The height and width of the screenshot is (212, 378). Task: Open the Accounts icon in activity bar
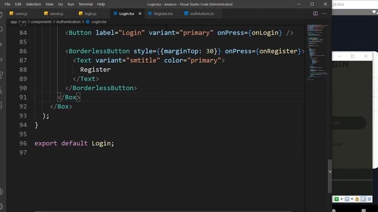tap(1, 191)
